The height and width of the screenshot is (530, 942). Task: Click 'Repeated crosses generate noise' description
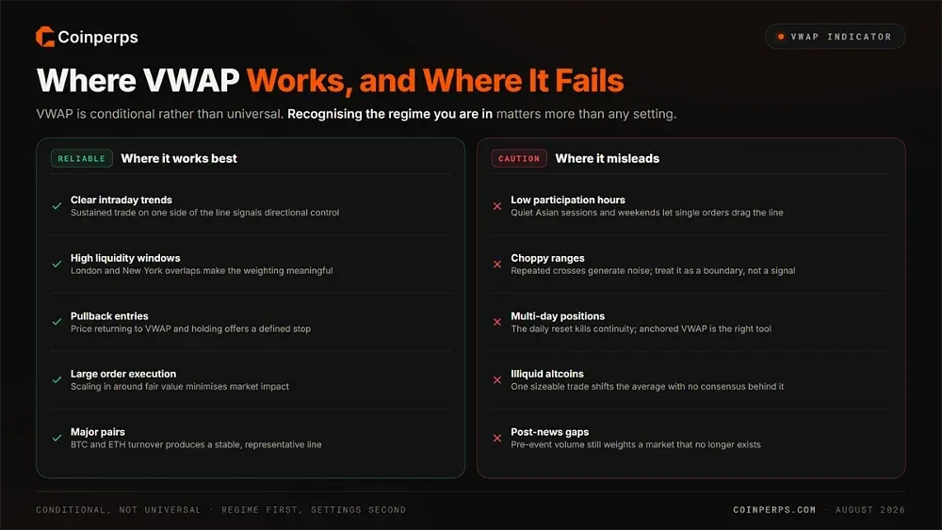(653, 271)
